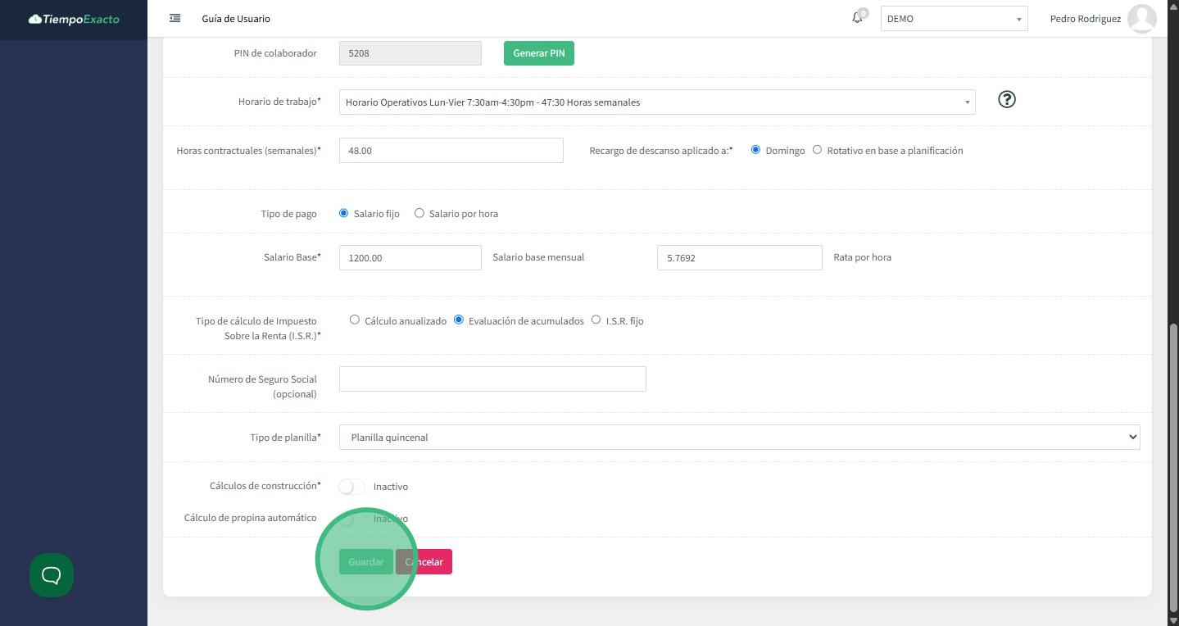
Task: Enable Cálculos de construcción switch
Action: [x=351, y=487]
